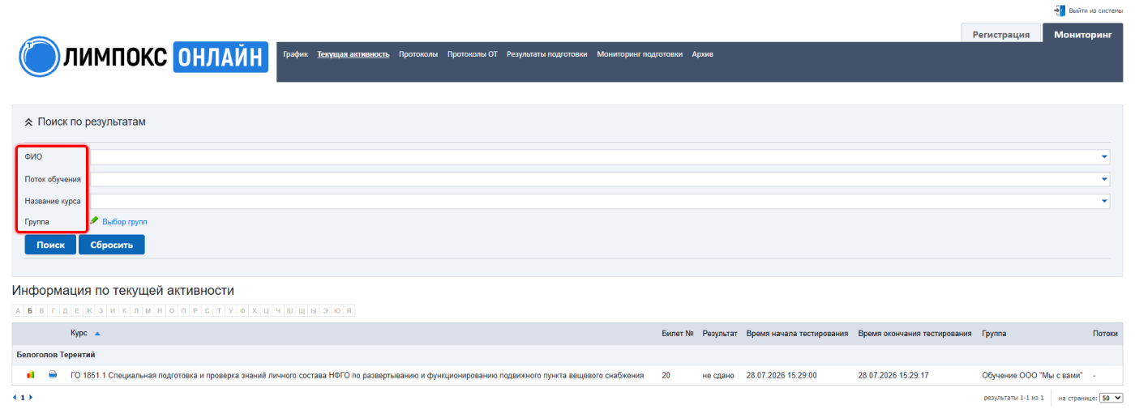This screenshot has height=418, width=1135.
Task: Open the Название курса dropdown arrow
Action: pyautogui.click(x=1104, y=201)
